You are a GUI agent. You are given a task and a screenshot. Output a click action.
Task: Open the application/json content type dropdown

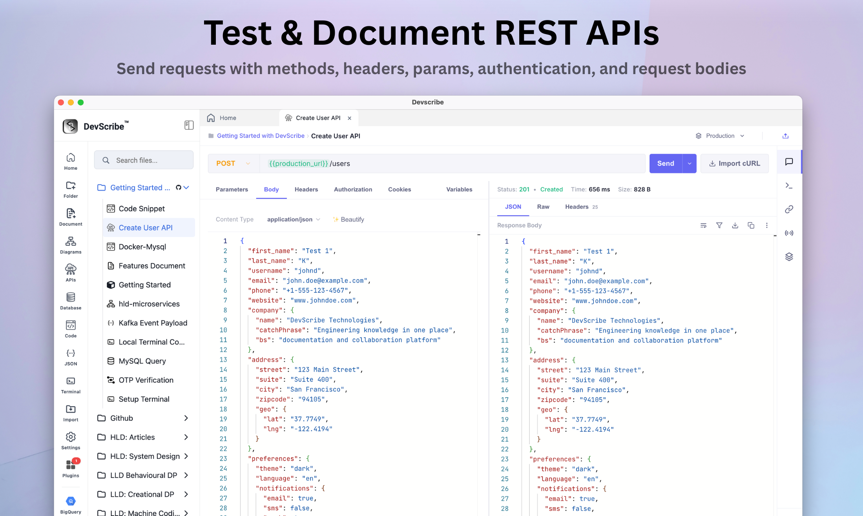[294, 220]
